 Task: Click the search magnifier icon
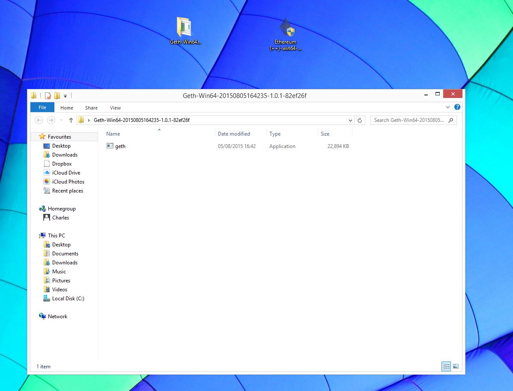(x=451, y=120)
